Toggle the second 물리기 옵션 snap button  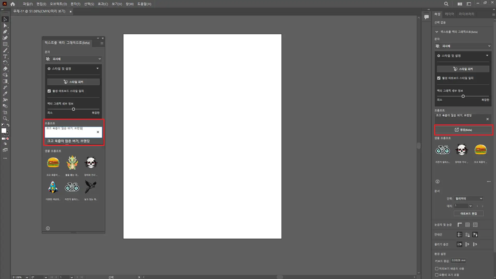tap(467, 244)
